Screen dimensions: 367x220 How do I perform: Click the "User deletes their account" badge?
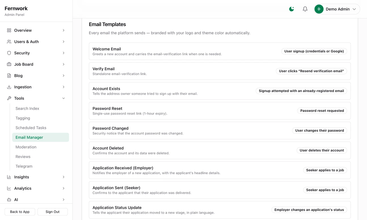[322, 150]
